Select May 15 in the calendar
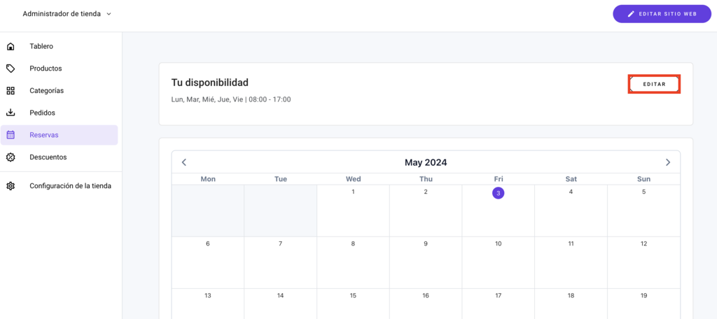Viewport: 717px width, 319px height. click(353, 296)
